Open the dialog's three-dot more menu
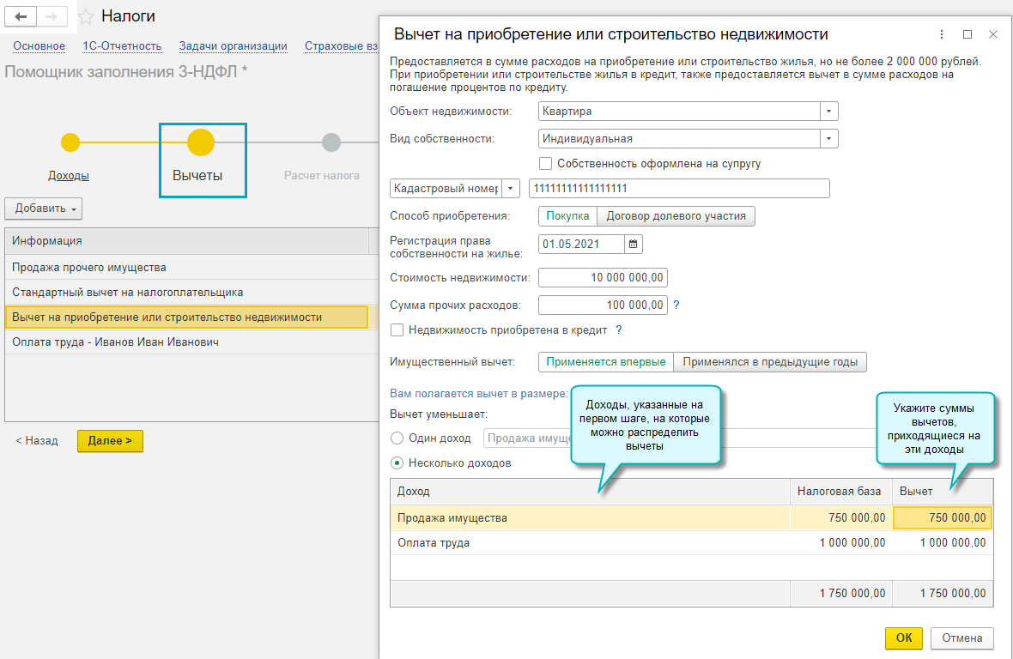Screen dimensions: 1013x659 (942, 34)
